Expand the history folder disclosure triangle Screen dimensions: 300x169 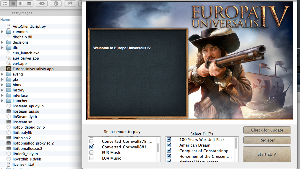tap(3, 90)
